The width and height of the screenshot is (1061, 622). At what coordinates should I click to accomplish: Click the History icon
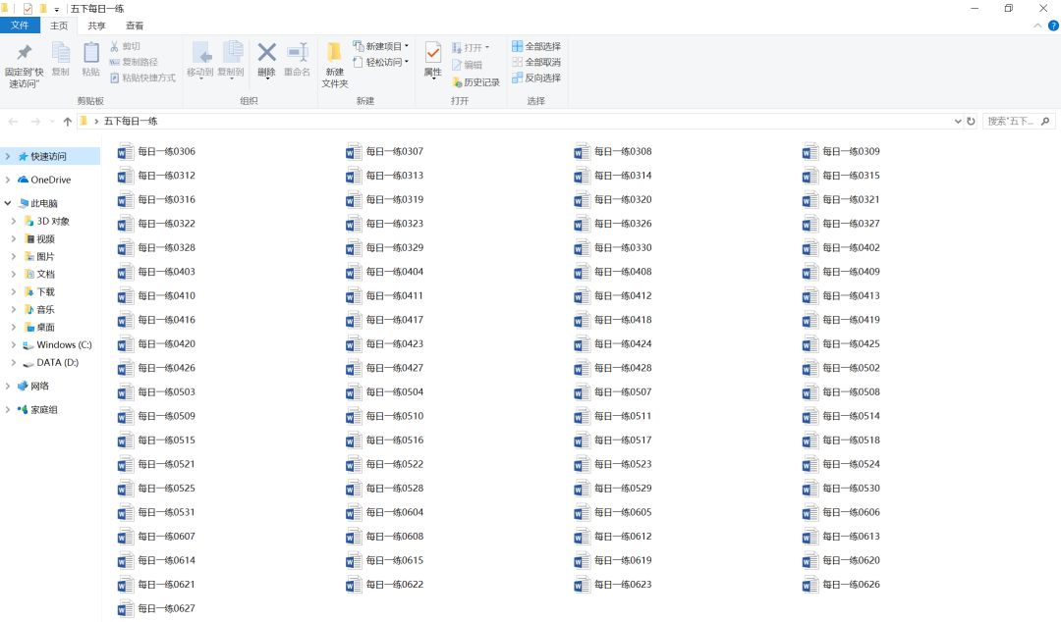click(x=457, y=81)
